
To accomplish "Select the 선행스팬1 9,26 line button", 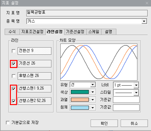I will 34,89.
